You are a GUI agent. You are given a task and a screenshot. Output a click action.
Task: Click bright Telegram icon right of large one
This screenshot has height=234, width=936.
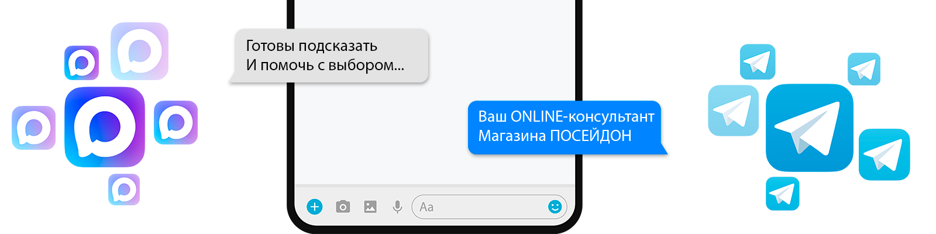(x=884, y=154)
